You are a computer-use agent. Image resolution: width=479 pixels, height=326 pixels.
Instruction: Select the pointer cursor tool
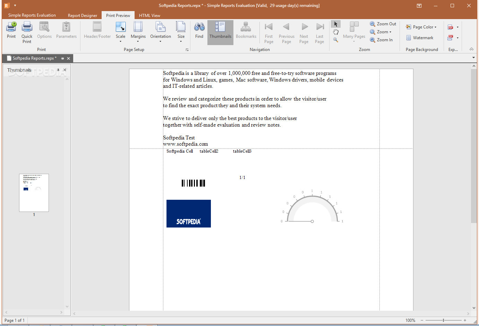click(335, 24)
